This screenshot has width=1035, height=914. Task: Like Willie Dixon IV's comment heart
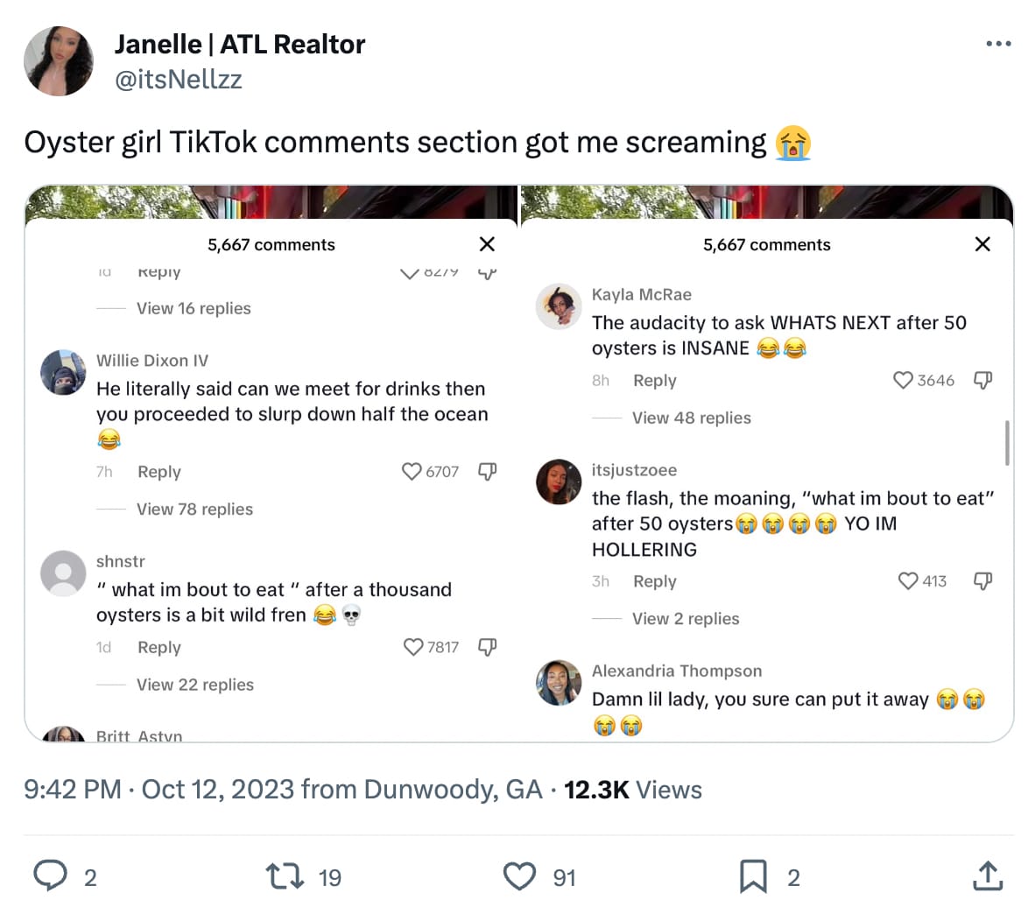click(412, 471)
